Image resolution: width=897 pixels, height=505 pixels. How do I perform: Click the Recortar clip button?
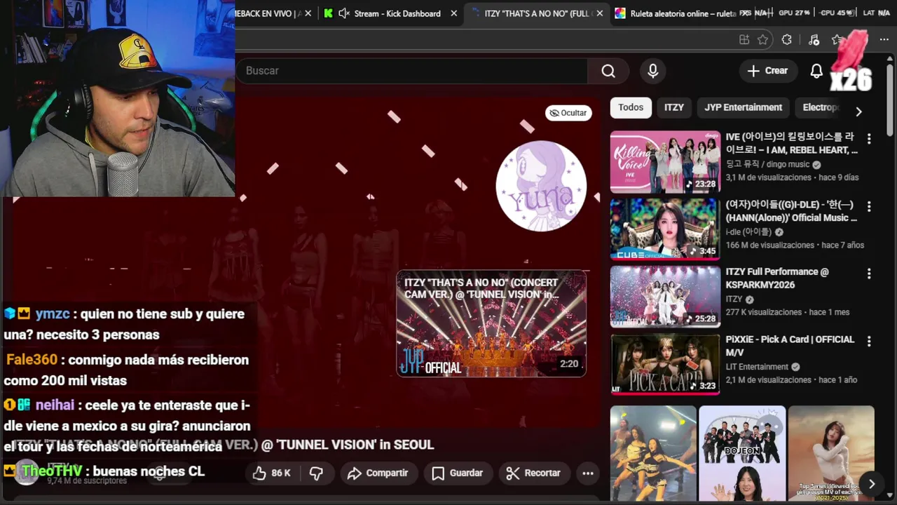point(533,473)
